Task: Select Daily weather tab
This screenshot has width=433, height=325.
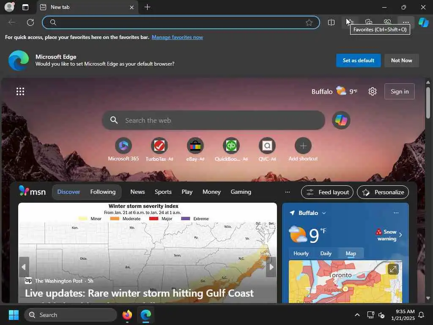Action: [326, 253]
